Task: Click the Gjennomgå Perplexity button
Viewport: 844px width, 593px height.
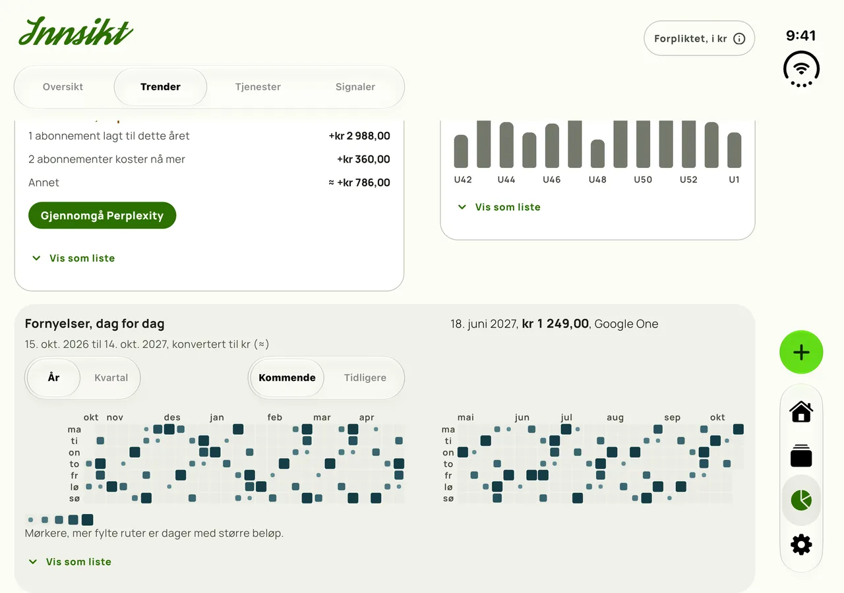Action: 102,215
